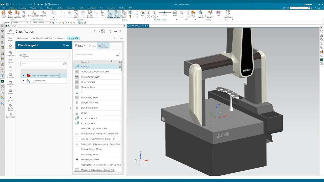The width and height of the screenshot is (324, 182).
Task: Open the table column settings gear
Action: 120,62
